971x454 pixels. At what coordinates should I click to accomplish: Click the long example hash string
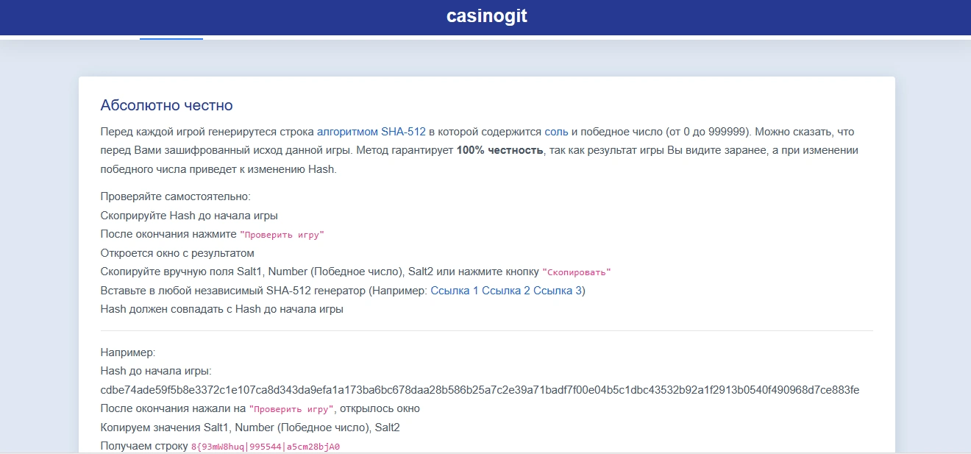click(x=480, y=390)
